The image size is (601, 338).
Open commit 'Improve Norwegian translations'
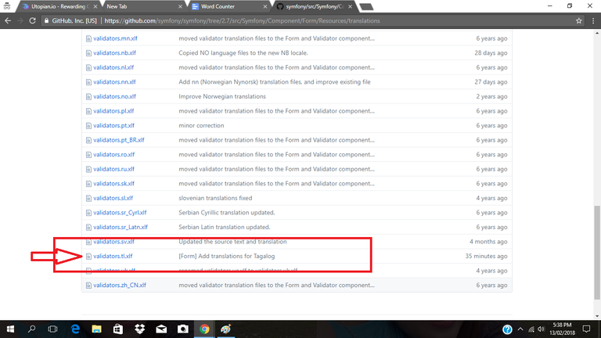tap(222, 96)
